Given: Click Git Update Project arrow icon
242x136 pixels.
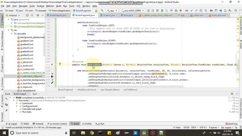Looking at the screenshot, I should [x=192, y=11].
